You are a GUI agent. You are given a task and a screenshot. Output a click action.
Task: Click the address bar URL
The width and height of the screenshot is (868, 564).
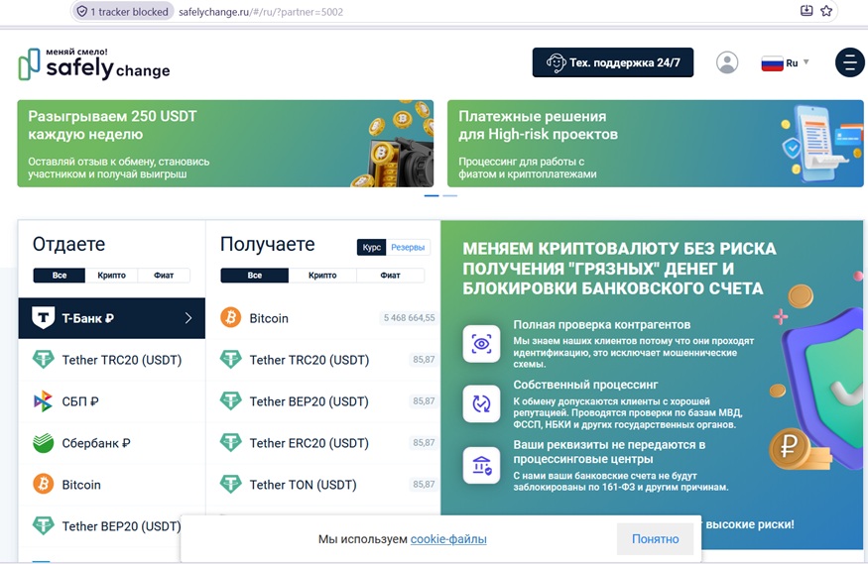261,12
